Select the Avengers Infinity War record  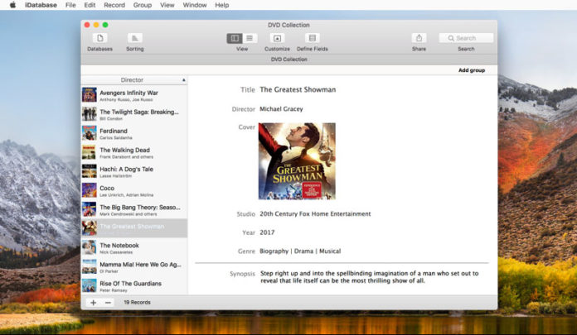[x=134, y=95]
